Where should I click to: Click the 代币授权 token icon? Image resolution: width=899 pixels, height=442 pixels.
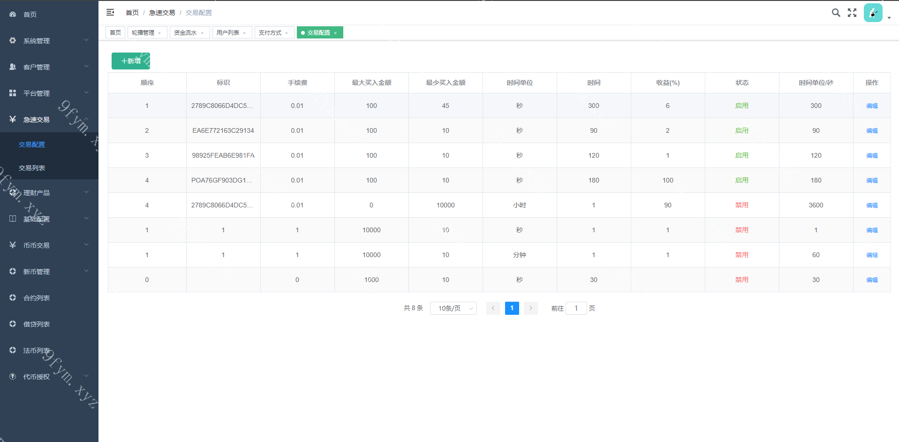pyautogui.click(x=13, y=376)
